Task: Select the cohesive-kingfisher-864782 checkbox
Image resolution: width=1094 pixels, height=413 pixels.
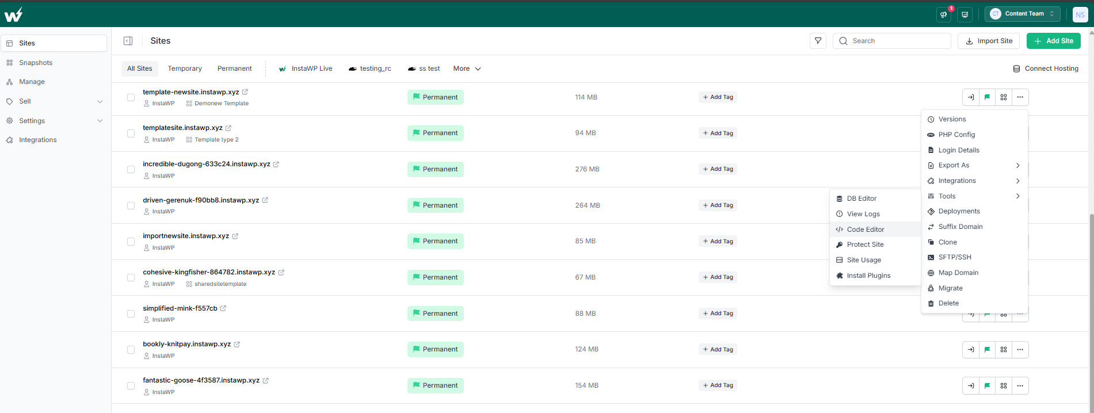Action: tap(131, 277)
